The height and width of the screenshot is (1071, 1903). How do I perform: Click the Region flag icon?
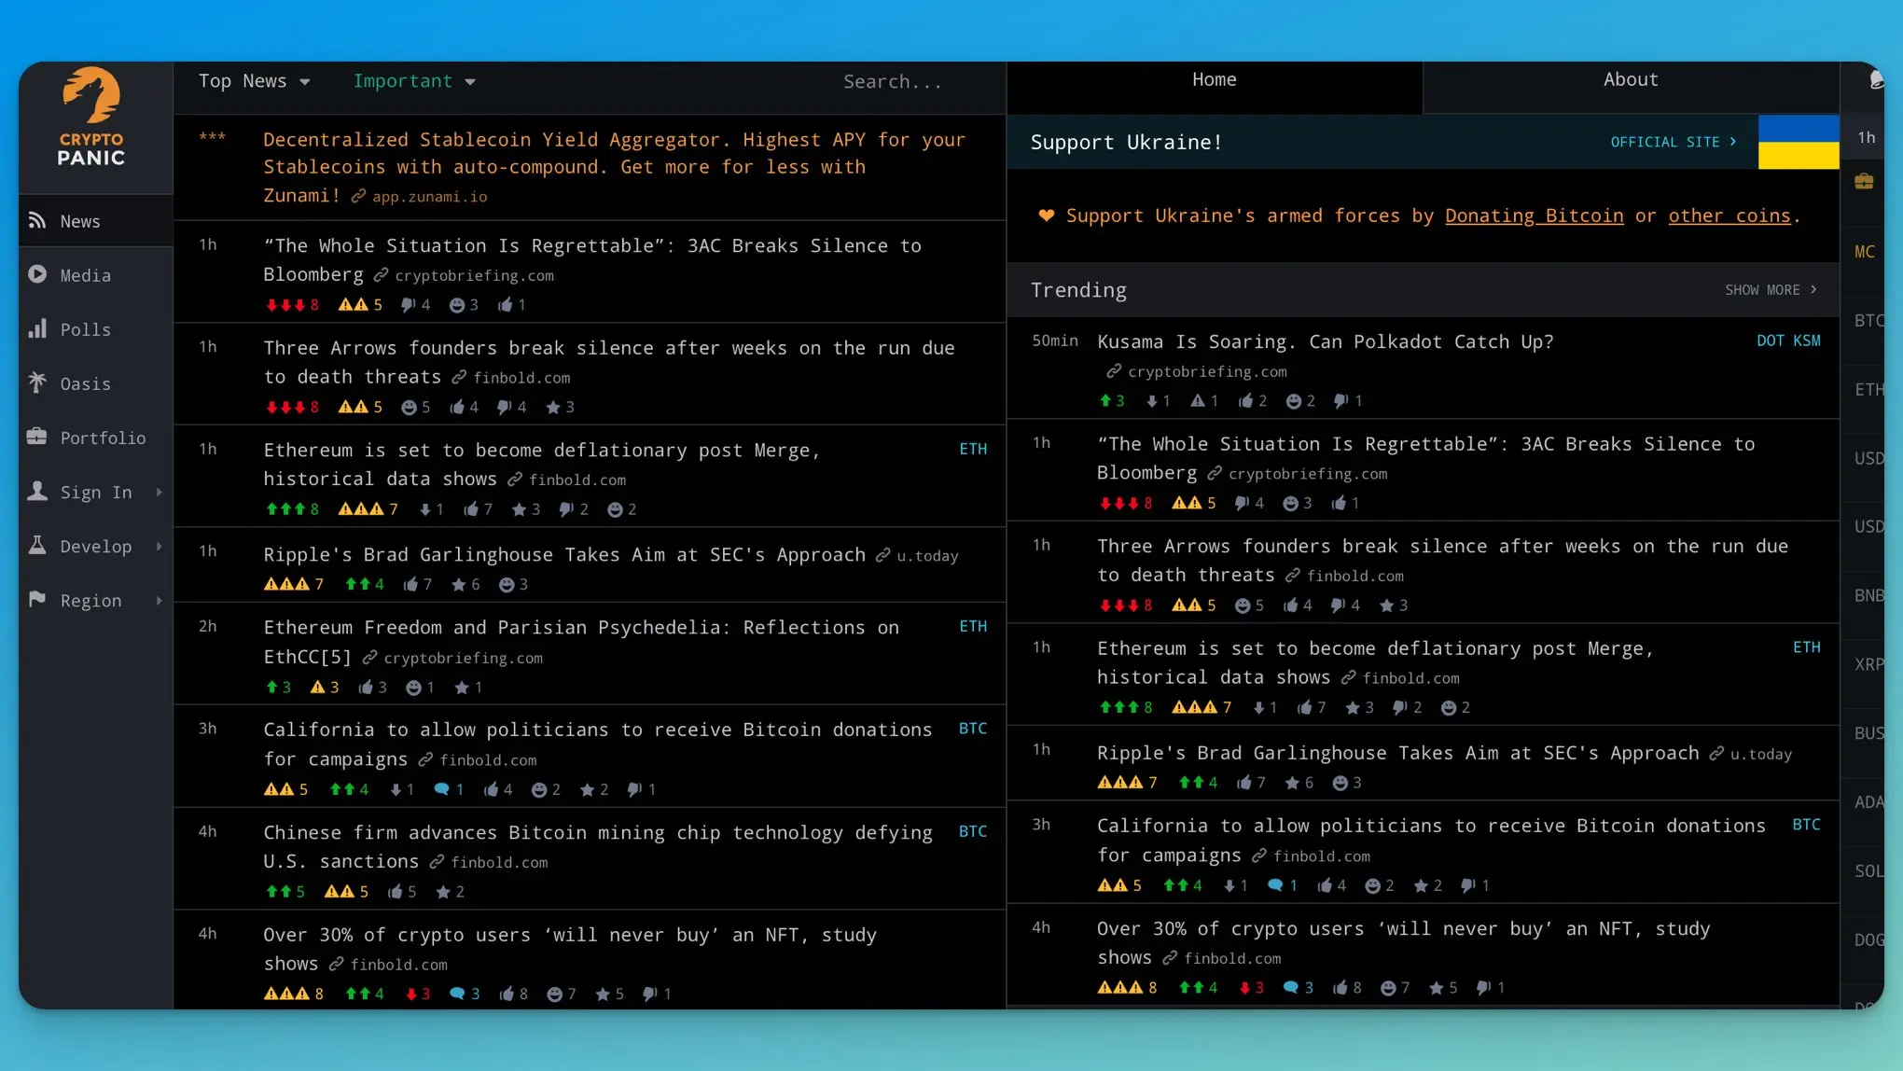coord(37,599)
